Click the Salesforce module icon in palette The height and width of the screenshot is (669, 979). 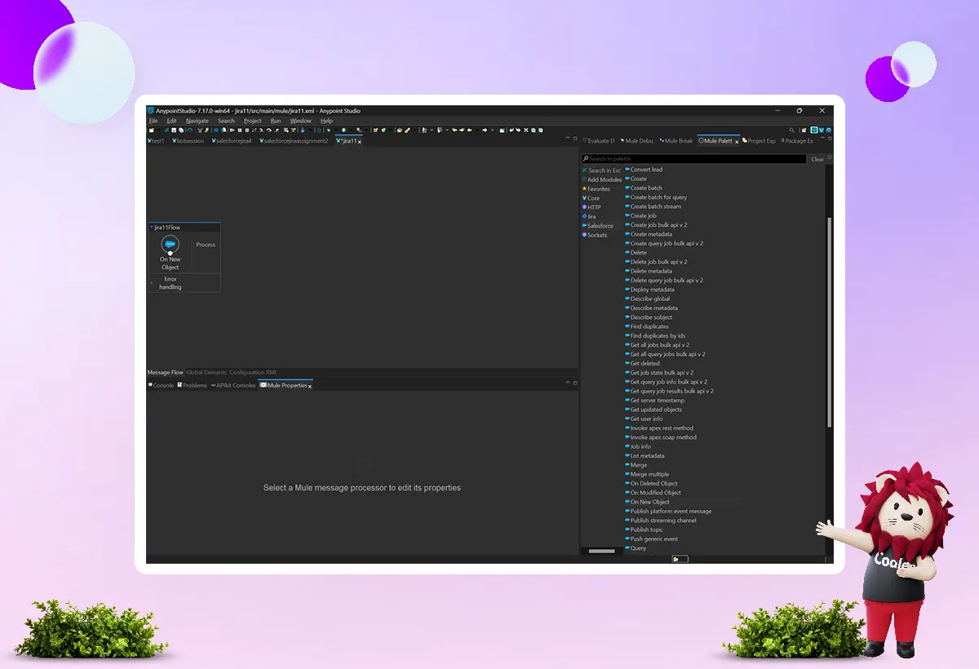584,226
